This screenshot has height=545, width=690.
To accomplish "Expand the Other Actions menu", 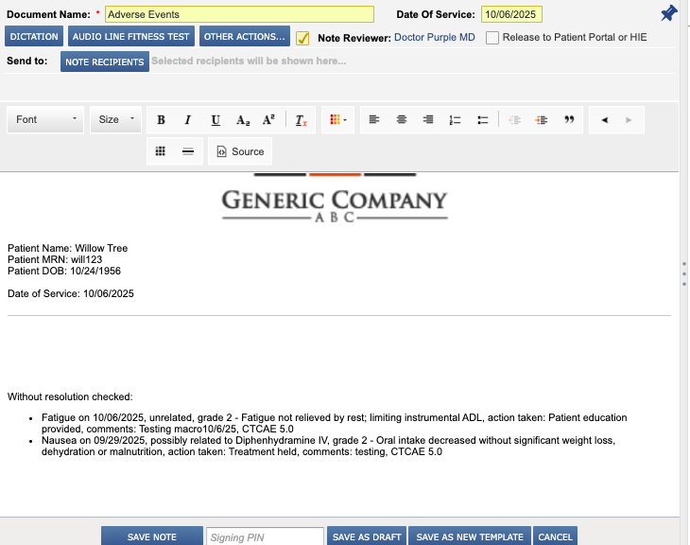I will [x=245, y=37].
